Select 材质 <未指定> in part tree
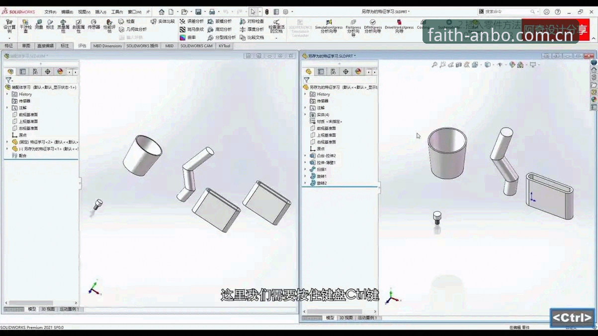Image resolution: width=598 pixels, height=336 pixels. tap(326, 122)
